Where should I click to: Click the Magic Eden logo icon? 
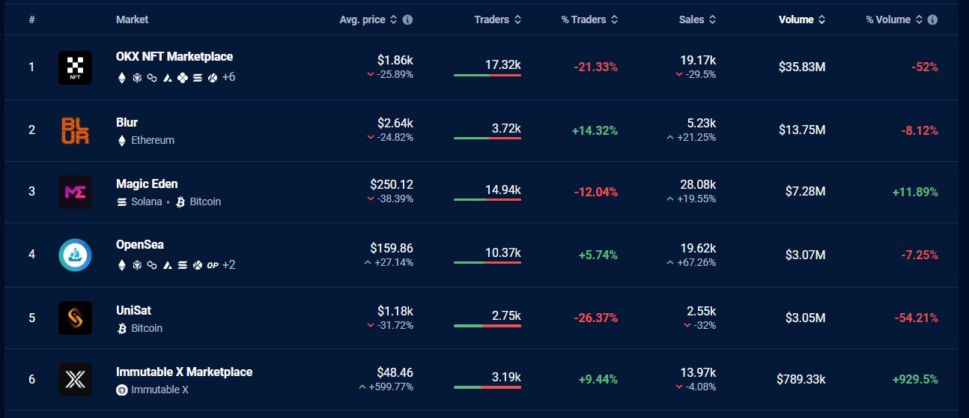(x=75, y=192)
